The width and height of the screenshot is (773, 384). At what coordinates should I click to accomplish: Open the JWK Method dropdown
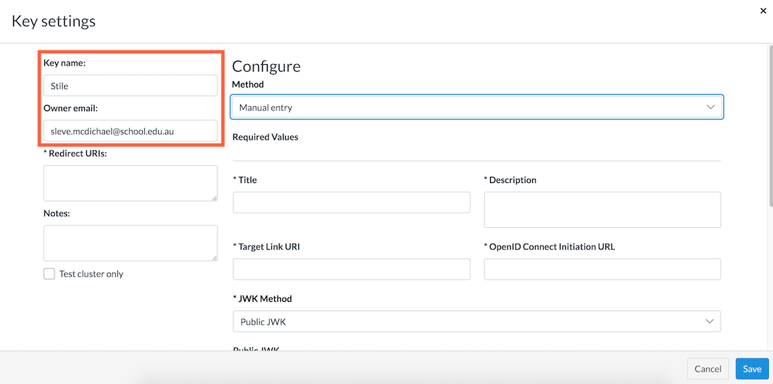coord(477,321)
